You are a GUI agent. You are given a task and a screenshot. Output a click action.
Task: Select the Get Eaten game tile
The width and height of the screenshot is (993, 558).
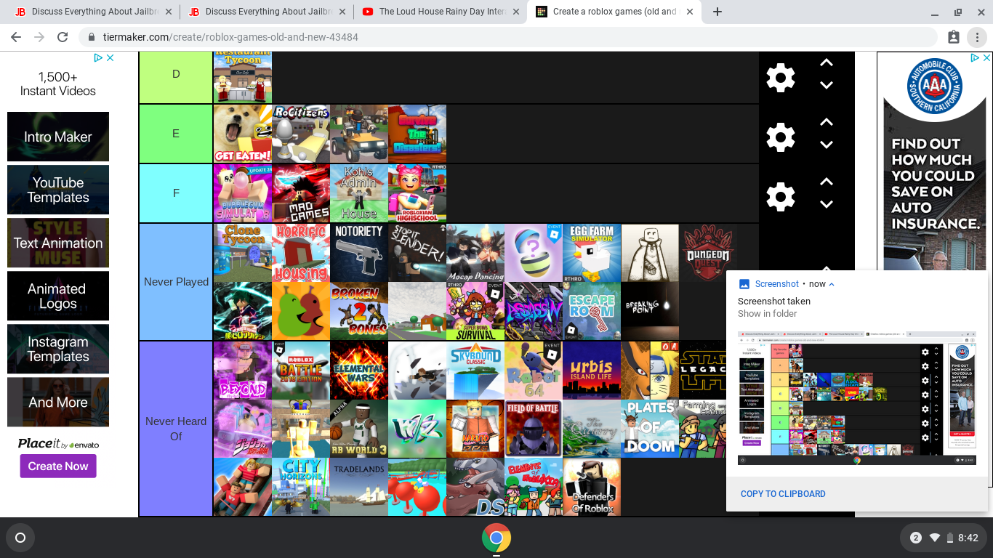pos(243,134)
